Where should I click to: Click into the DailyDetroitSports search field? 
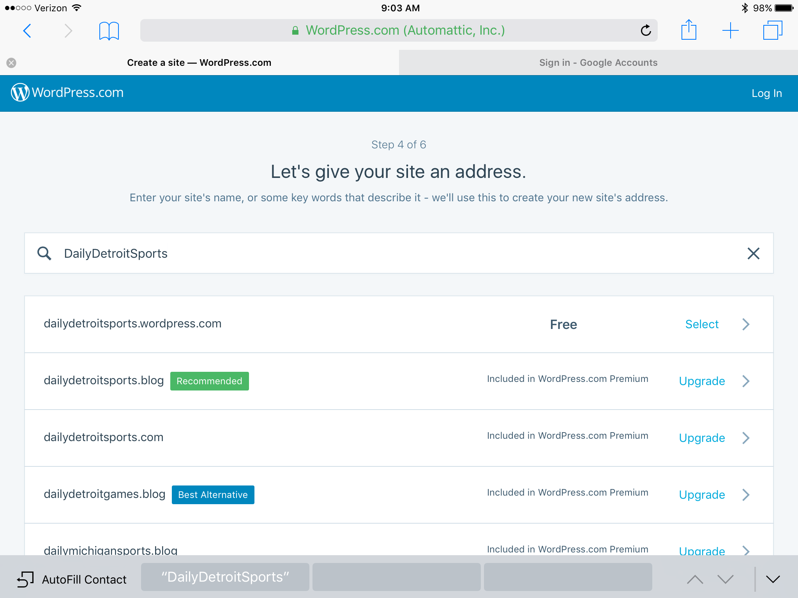(x=390, y=253)
